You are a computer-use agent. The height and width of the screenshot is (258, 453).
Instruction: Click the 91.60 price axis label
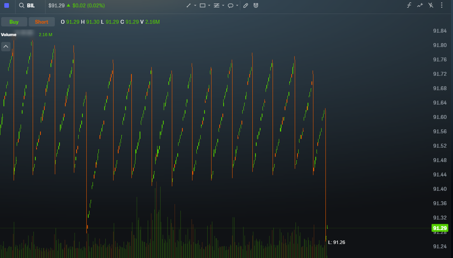(440, 117)
